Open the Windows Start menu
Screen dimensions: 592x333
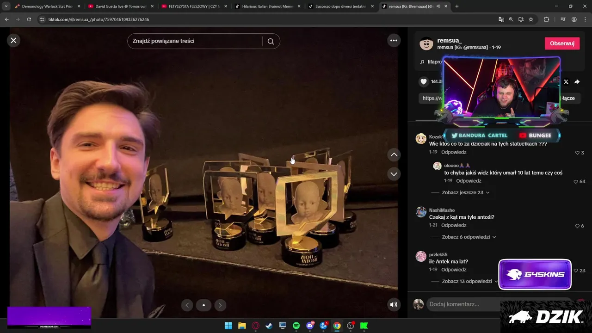click(x=228, y=326)
